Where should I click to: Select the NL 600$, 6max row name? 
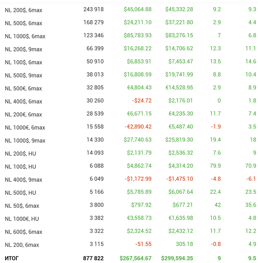(23, 232)
